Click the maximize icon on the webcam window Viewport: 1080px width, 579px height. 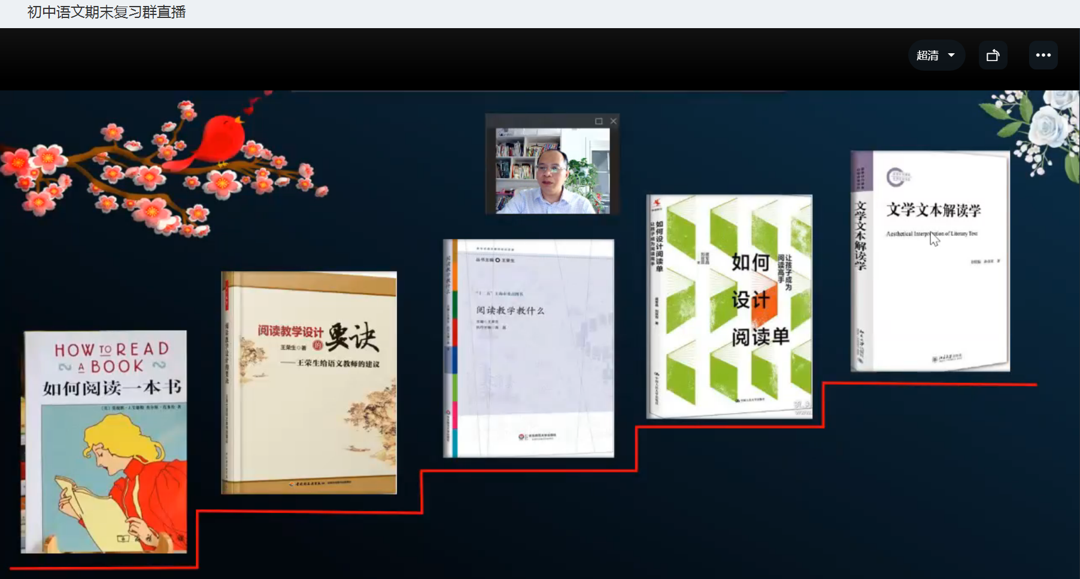(599, 121)
